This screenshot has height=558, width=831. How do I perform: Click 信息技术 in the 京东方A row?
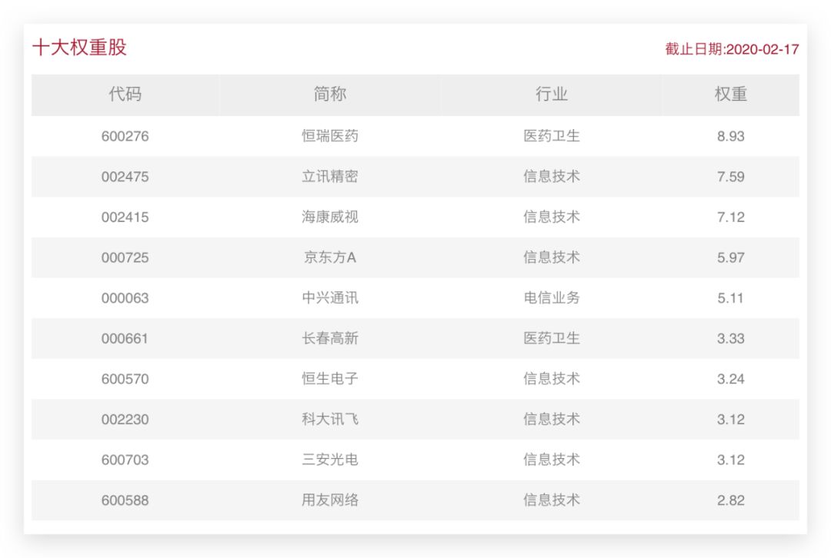(551, 257)
